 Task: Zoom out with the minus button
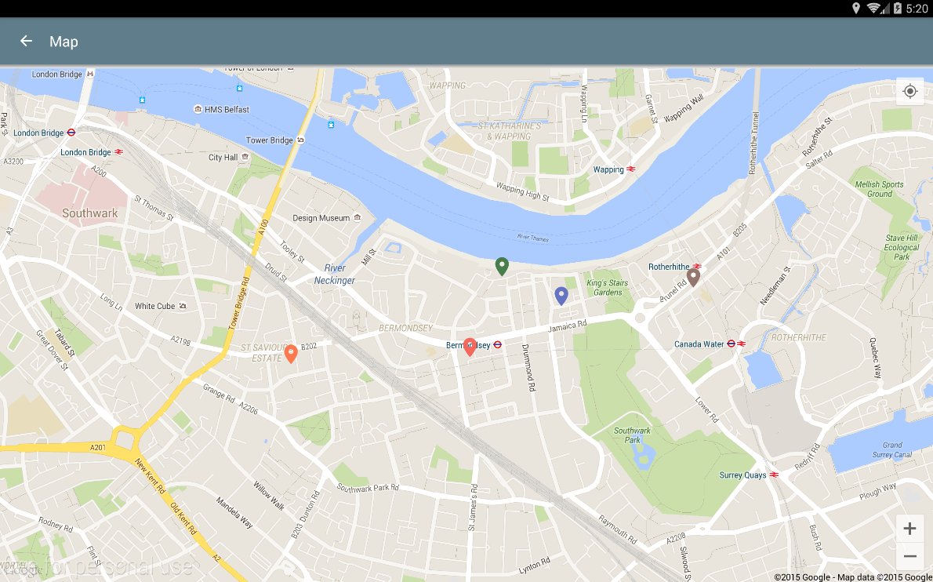909,556
